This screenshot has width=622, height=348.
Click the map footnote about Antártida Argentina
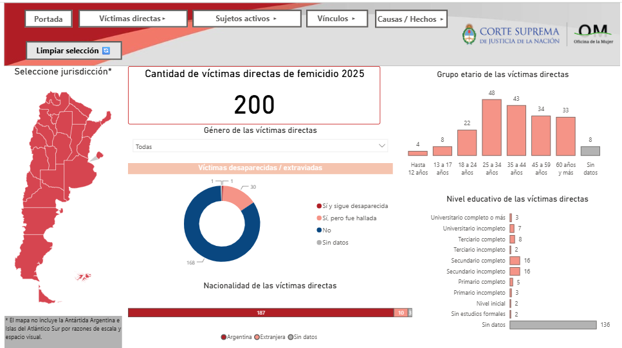pyautogui.click(x=63, y=329)
